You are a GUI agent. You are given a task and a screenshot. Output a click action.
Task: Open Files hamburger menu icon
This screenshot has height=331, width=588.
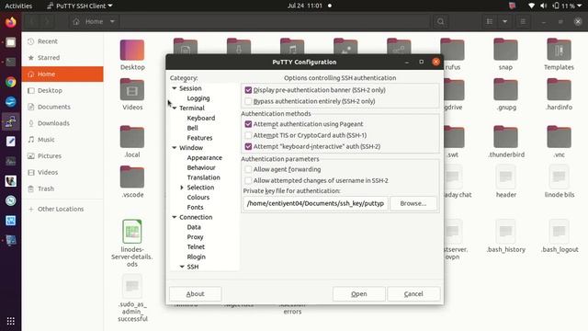(x=523, y=22)
